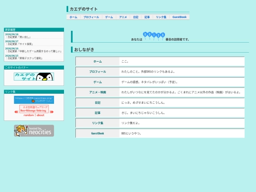256x192 pixels.
Task: Select ゲーム in the navigation bar
Action: pyautogui.click(x=109, y=17)
